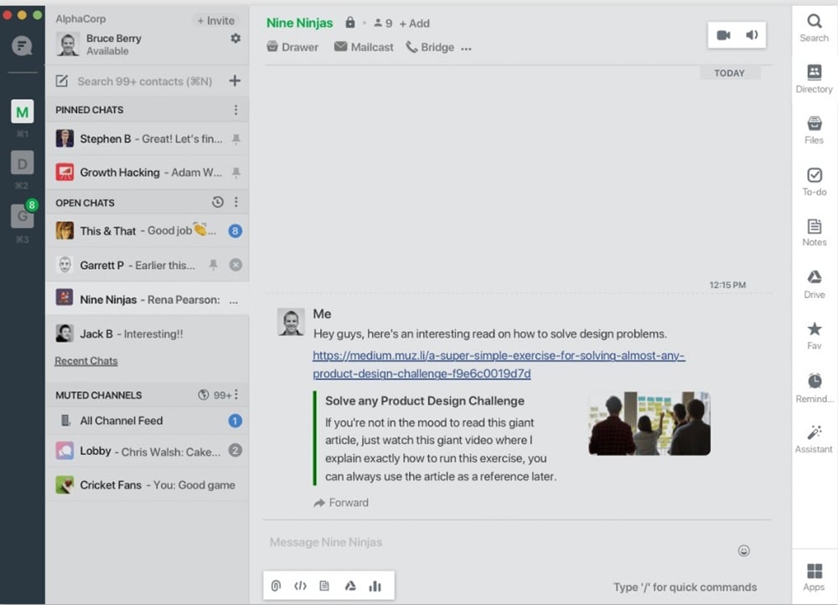The height and width of the screenshot is (605, 838).
Task: Click Bruce Berry profile avatar
Action: pyautogui.click(x=68, y=44)
